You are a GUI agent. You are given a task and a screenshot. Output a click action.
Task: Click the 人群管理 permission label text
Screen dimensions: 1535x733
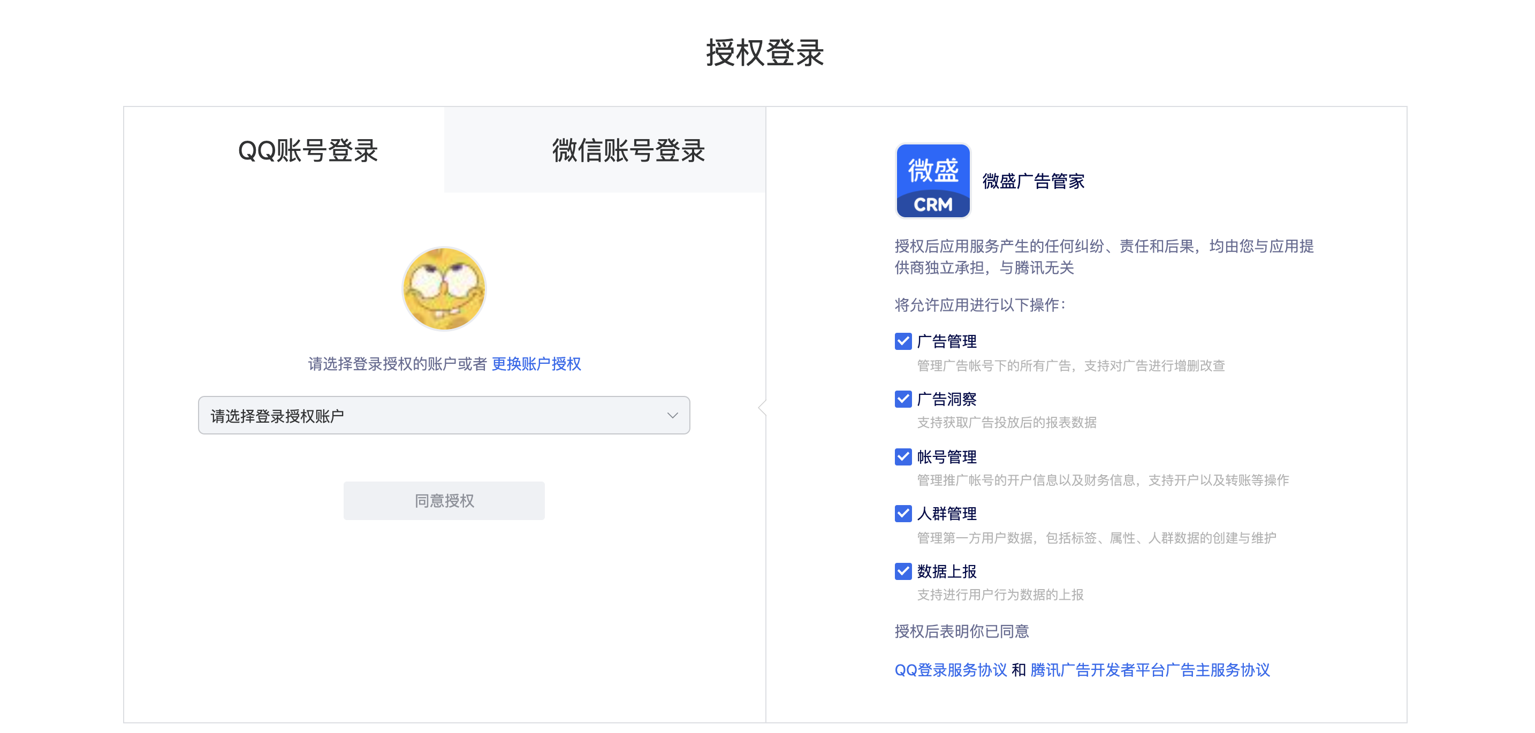[x=947, y=513]
